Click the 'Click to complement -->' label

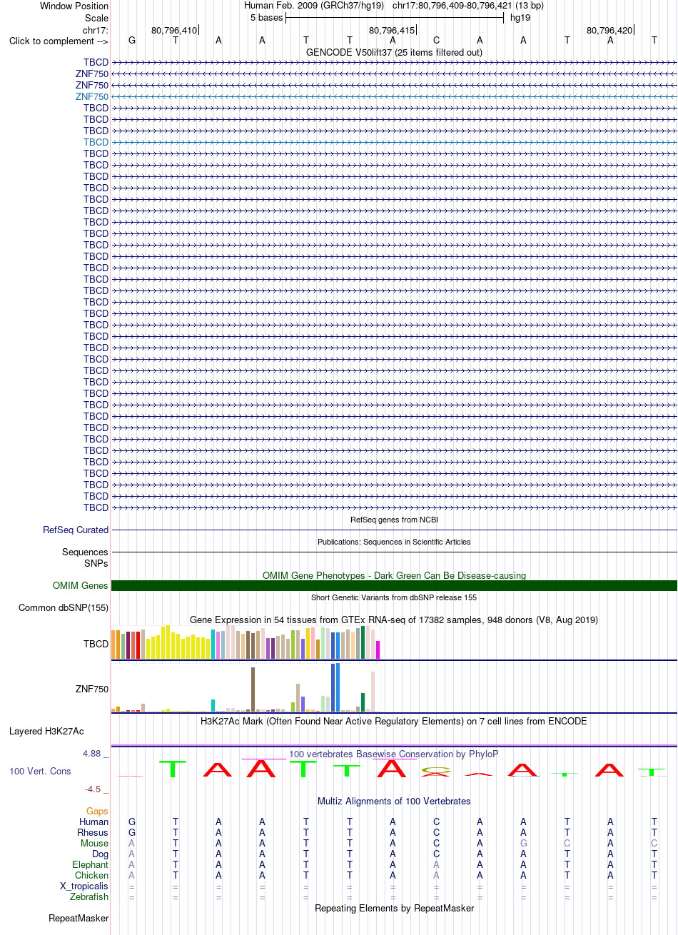coord(59,41)
